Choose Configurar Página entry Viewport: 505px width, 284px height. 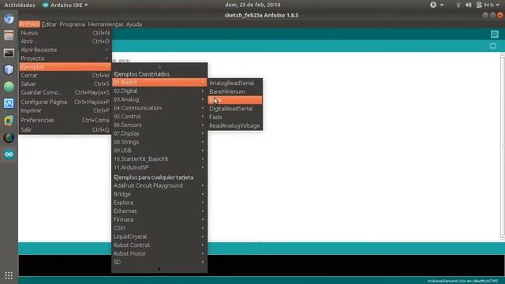(65, 102)
